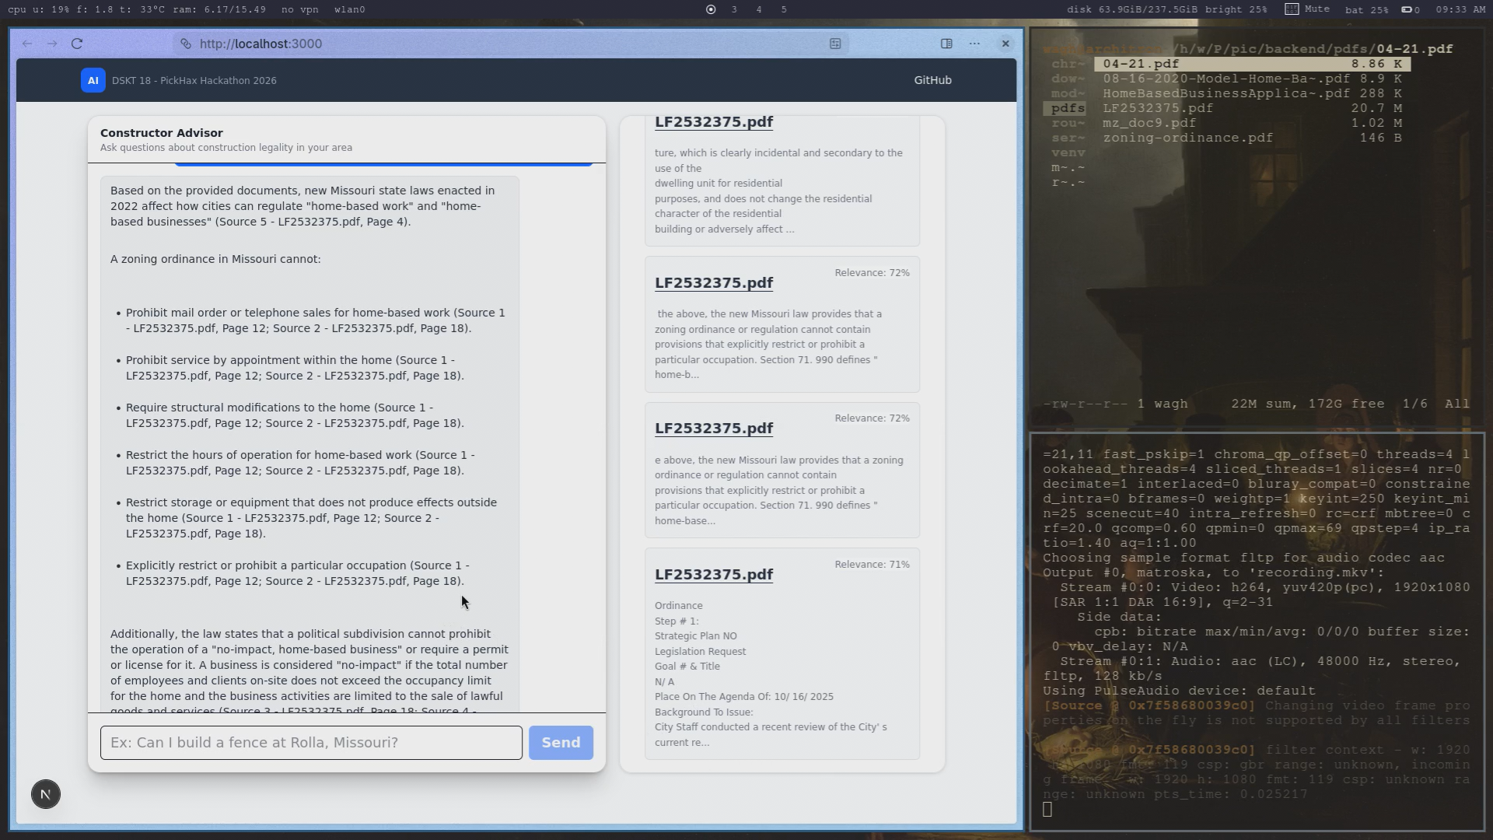Go forward in browser history
Screen dimensions: 1493x840
(52, 44)
